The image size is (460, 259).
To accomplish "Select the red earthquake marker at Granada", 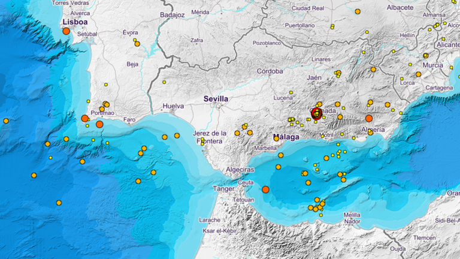I will (316, 114).
